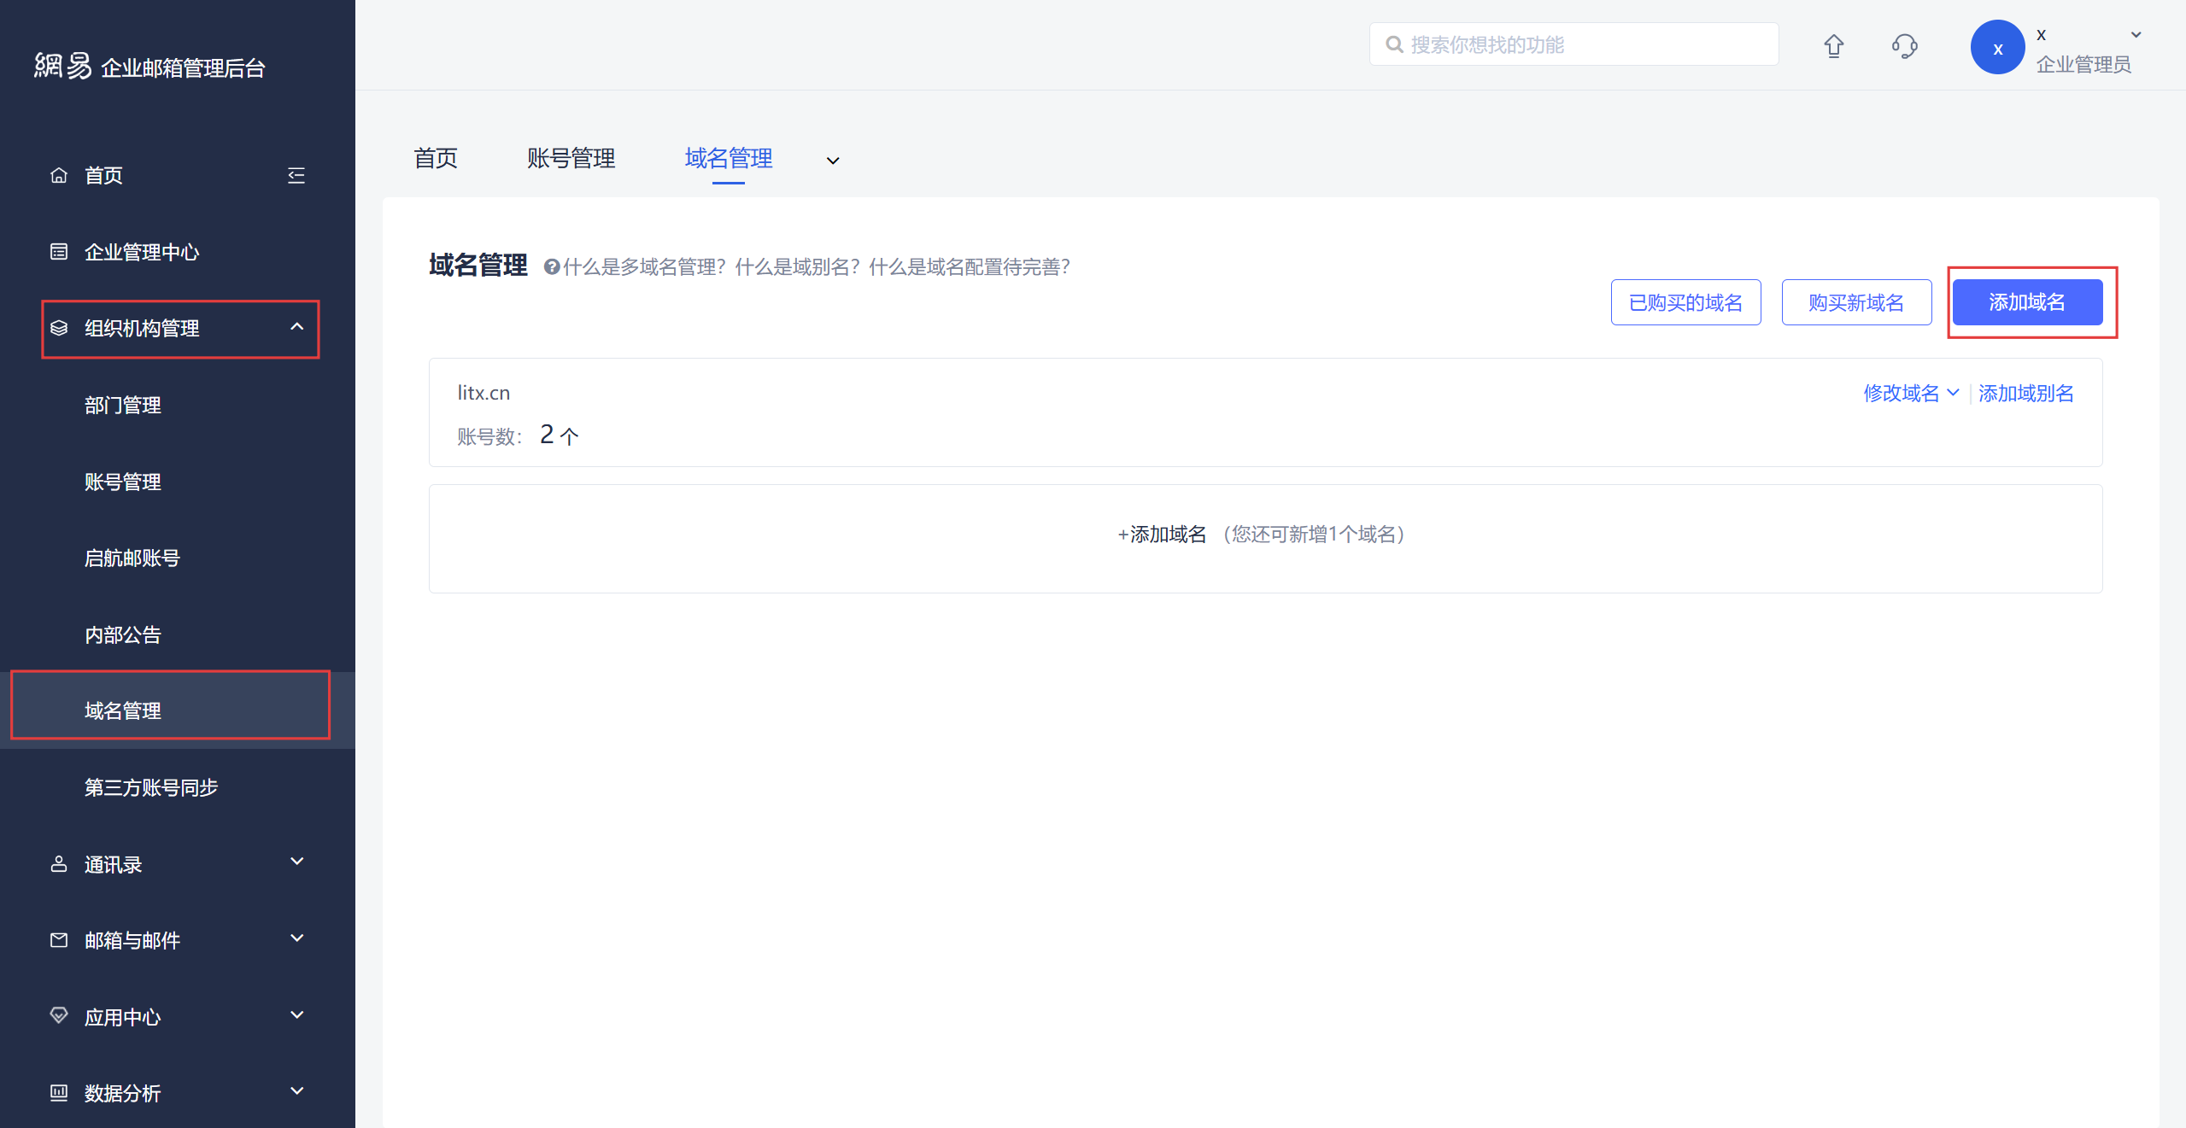Open customer service headset icon
The width and height of the screenshot is (2186, 1128).
pos(1904,45)
